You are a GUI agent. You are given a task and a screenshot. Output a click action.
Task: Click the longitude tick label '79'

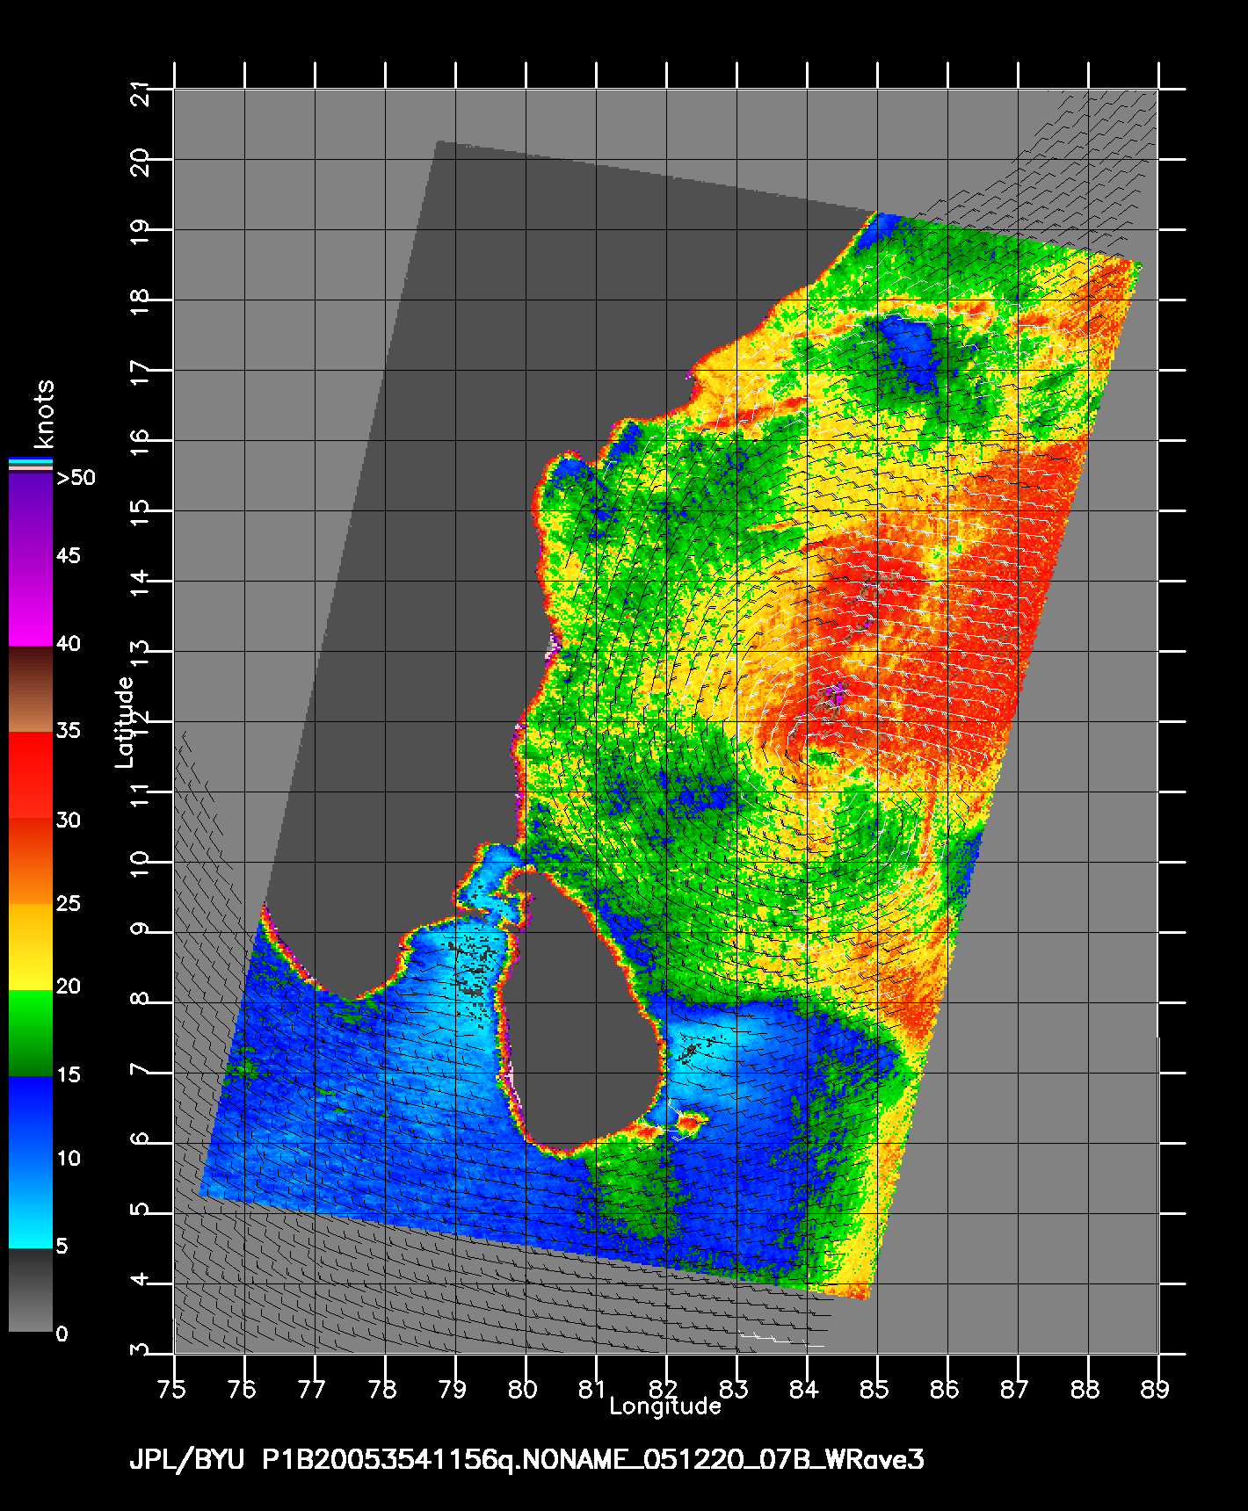[453, 1389]
